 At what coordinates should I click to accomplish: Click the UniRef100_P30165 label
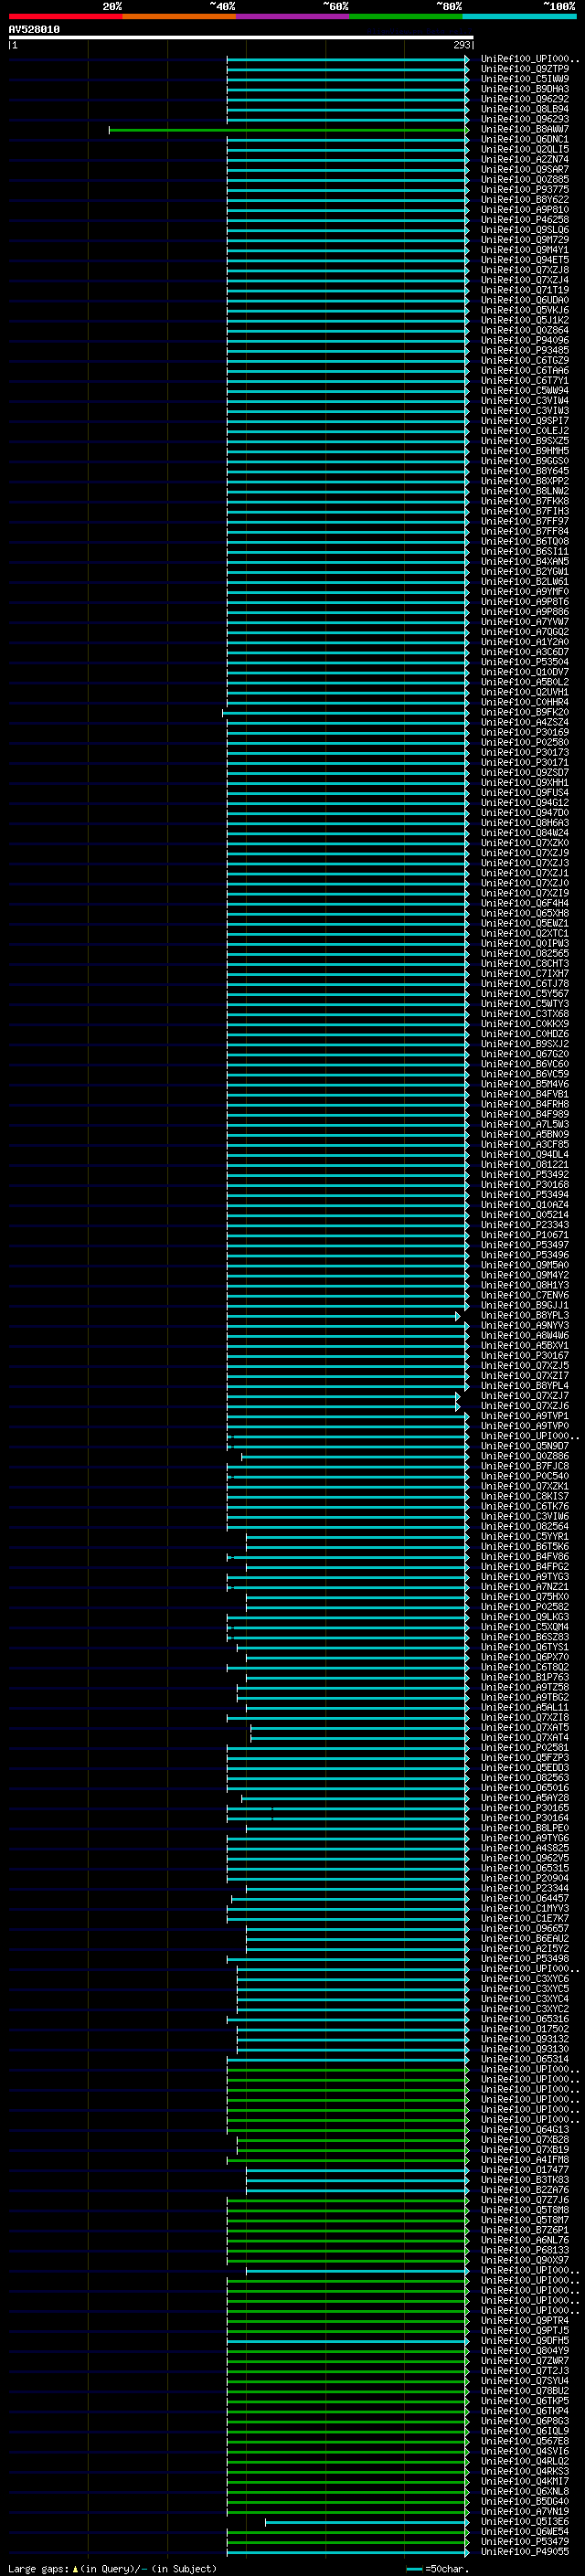[x=525, y=1808]
